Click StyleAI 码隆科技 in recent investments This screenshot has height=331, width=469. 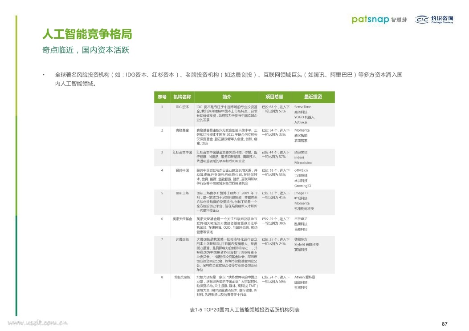306,245
